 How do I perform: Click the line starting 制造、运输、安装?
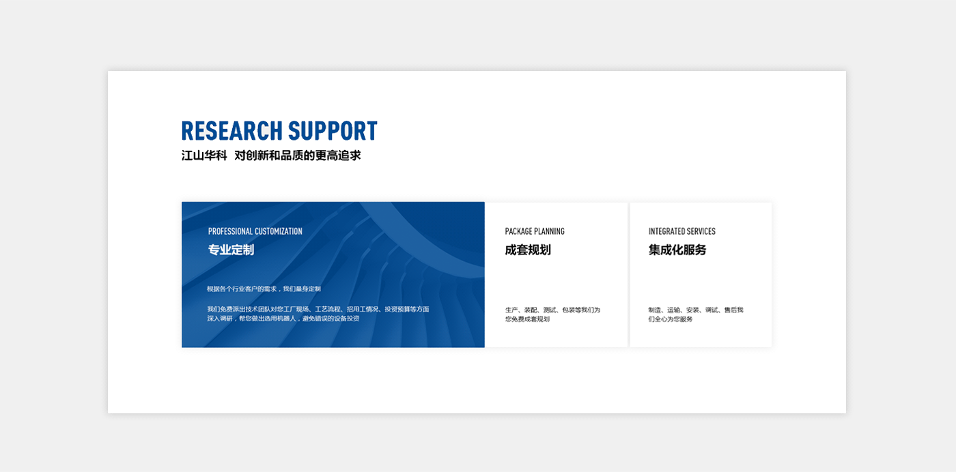696,310
